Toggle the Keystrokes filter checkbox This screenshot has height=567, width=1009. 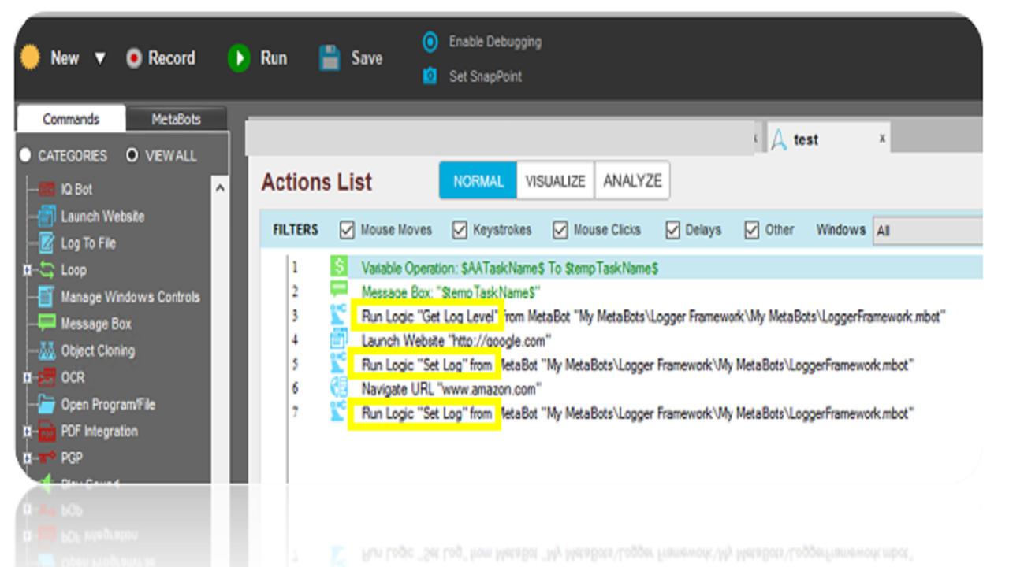(460, 230)
